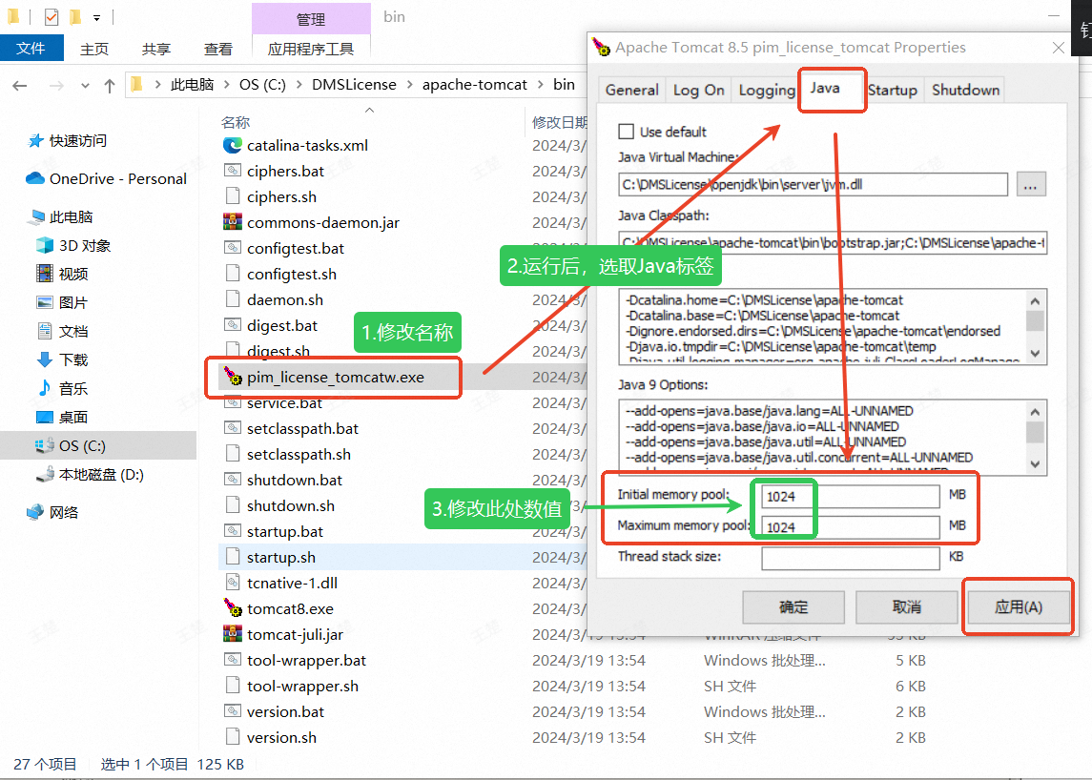Open the Shutdown tab
Image resolution: width=1092 pixels, height=780 pixels.
965,90
